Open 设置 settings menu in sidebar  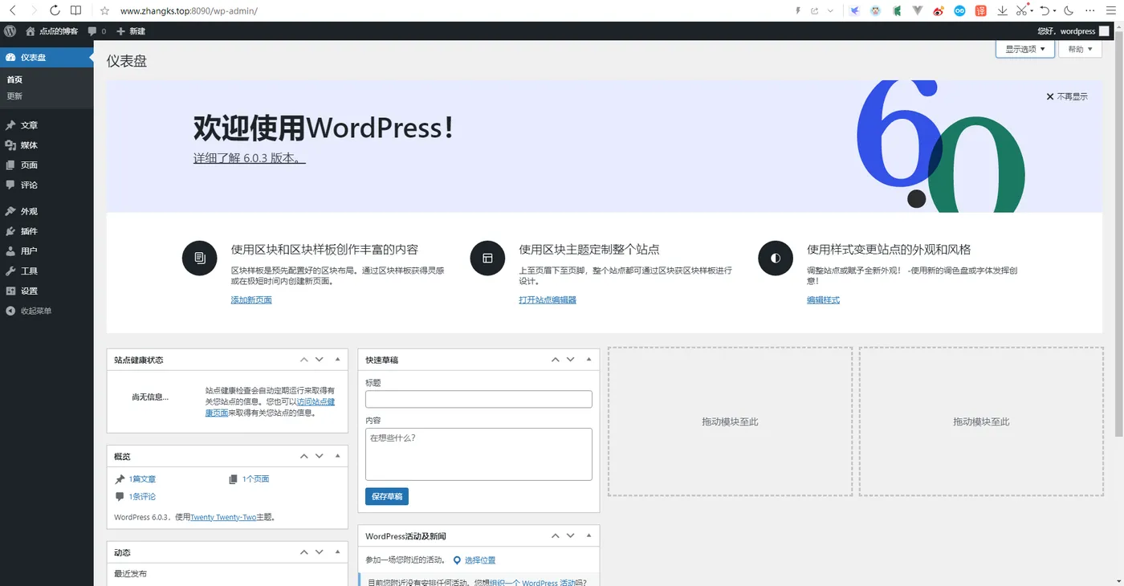point(47,291)
